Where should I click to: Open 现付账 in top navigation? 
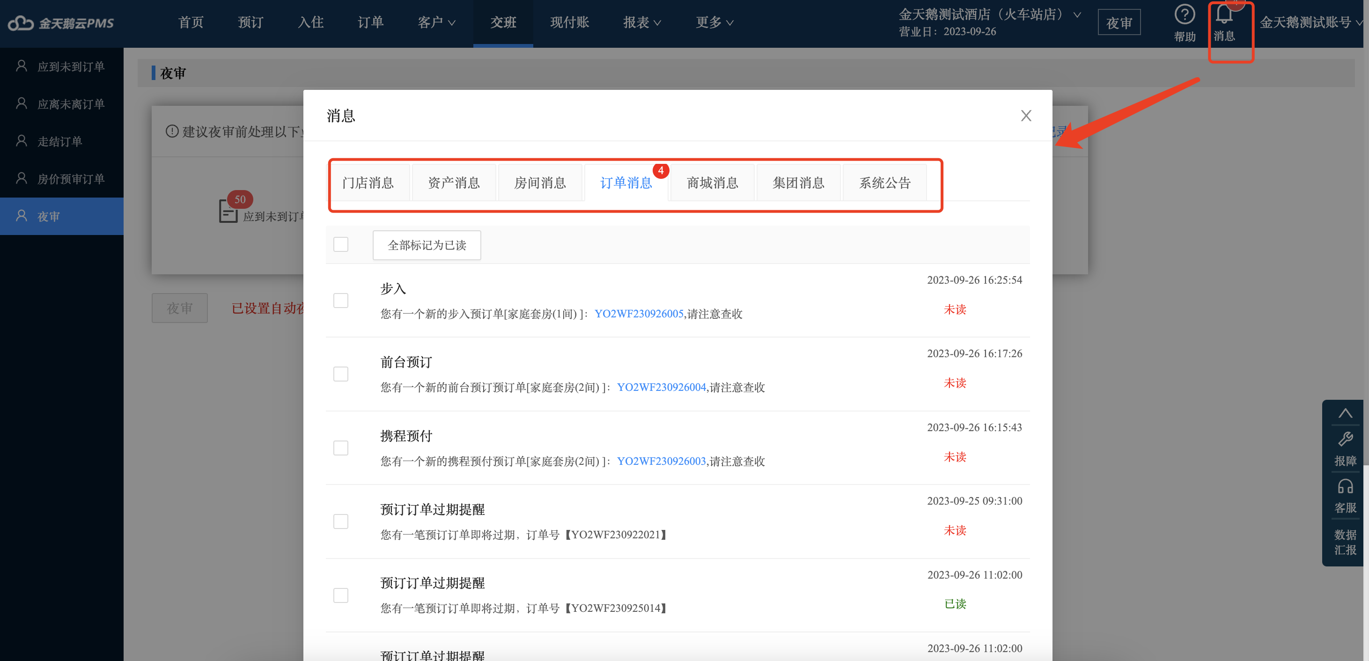coord(570,22)
